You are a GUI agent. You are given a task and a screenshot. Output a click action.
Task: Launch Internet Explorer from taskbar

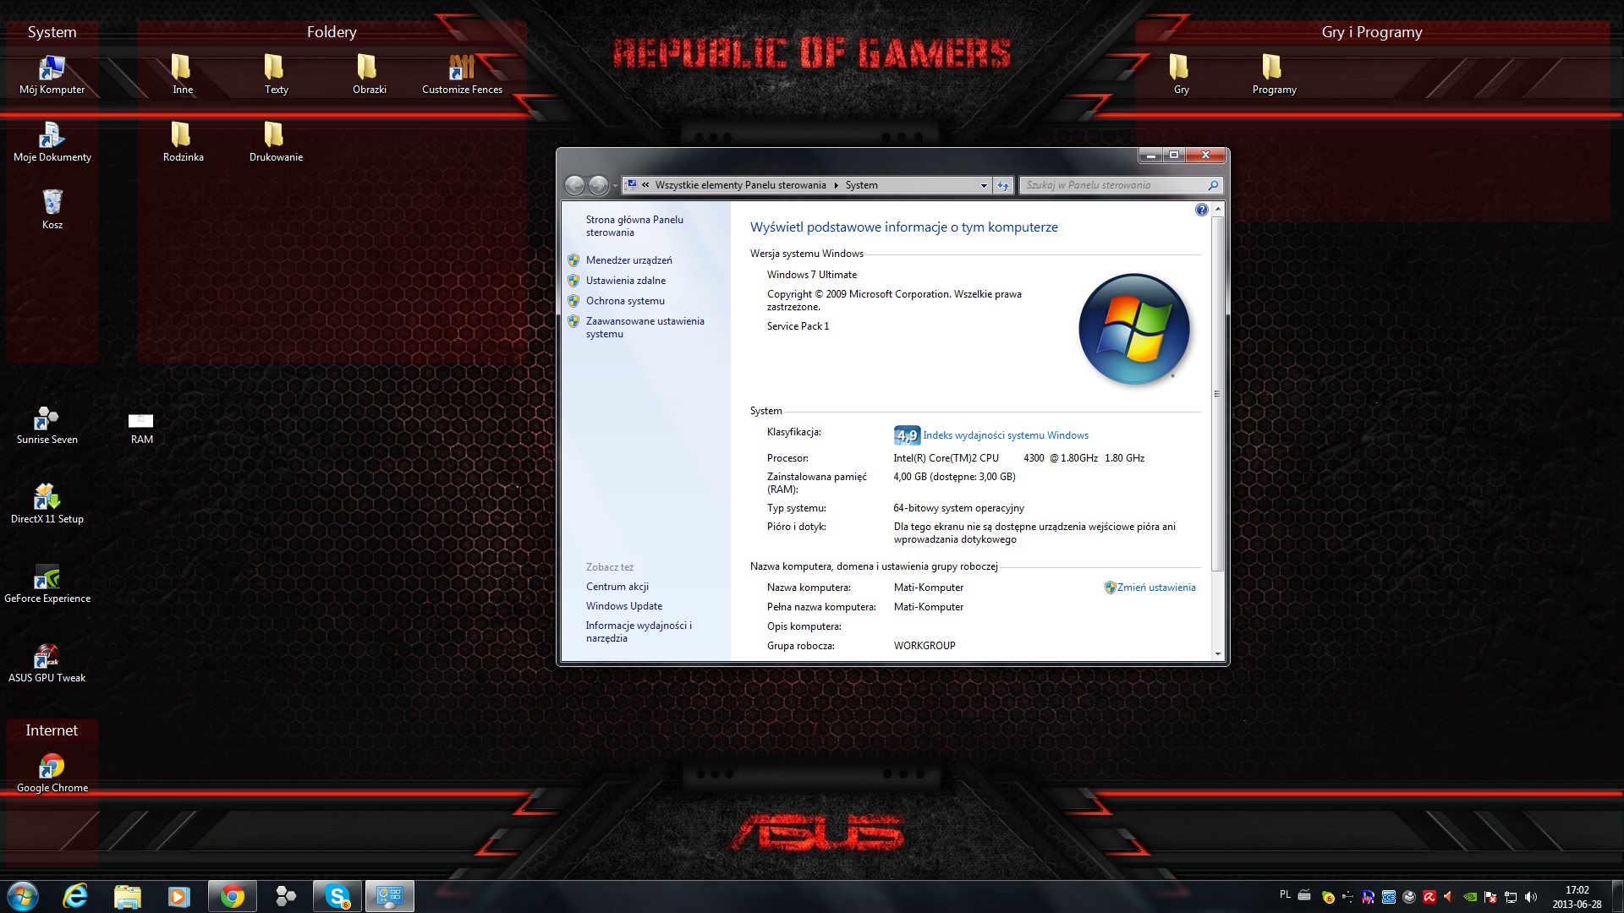[x=76, y=896]
